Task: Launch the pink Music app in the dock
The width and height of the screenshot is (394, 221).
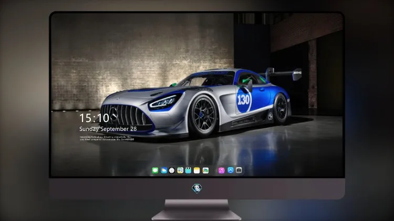Action: (x=221, y=170)
